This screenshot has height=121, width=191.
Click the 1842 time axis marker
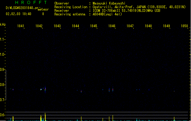[39, 26]
